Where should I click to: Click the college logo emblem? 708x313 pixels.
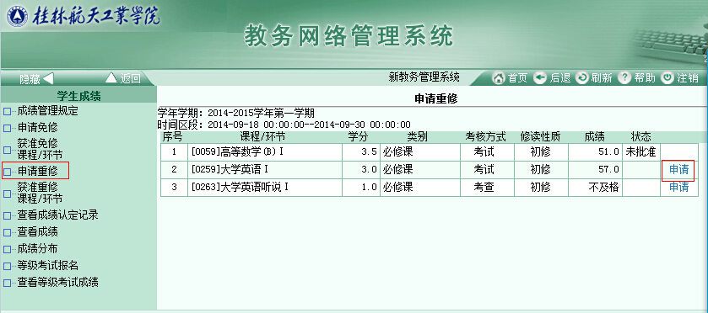point(16,17)
